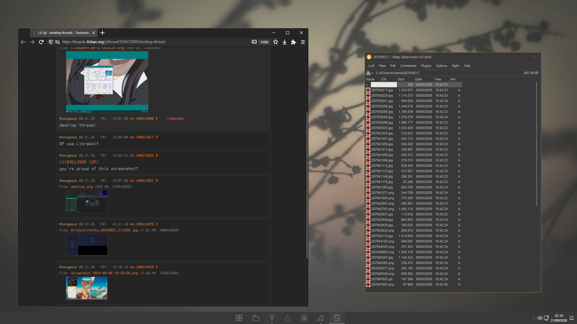Open the four-squares Start icon on taskbar

click(239, 318)
